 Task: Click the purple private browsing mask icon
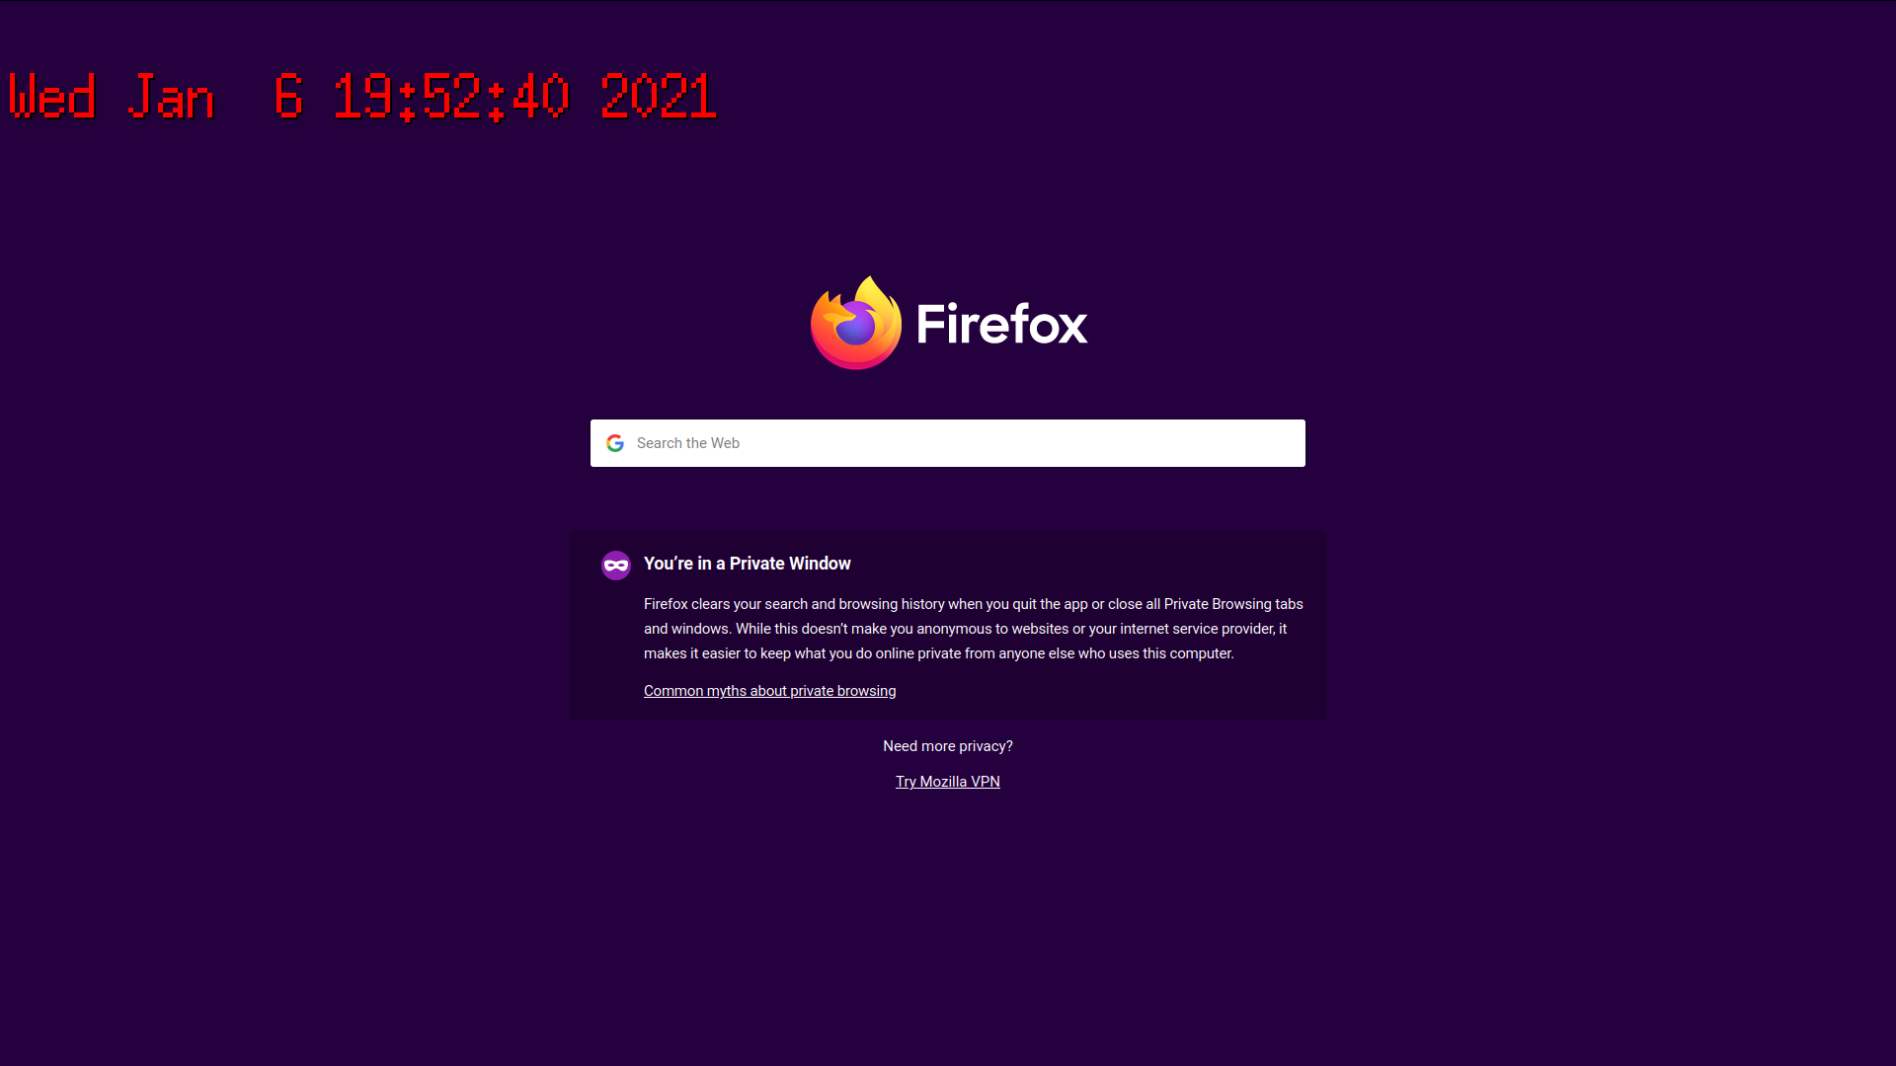click(616, 565)
